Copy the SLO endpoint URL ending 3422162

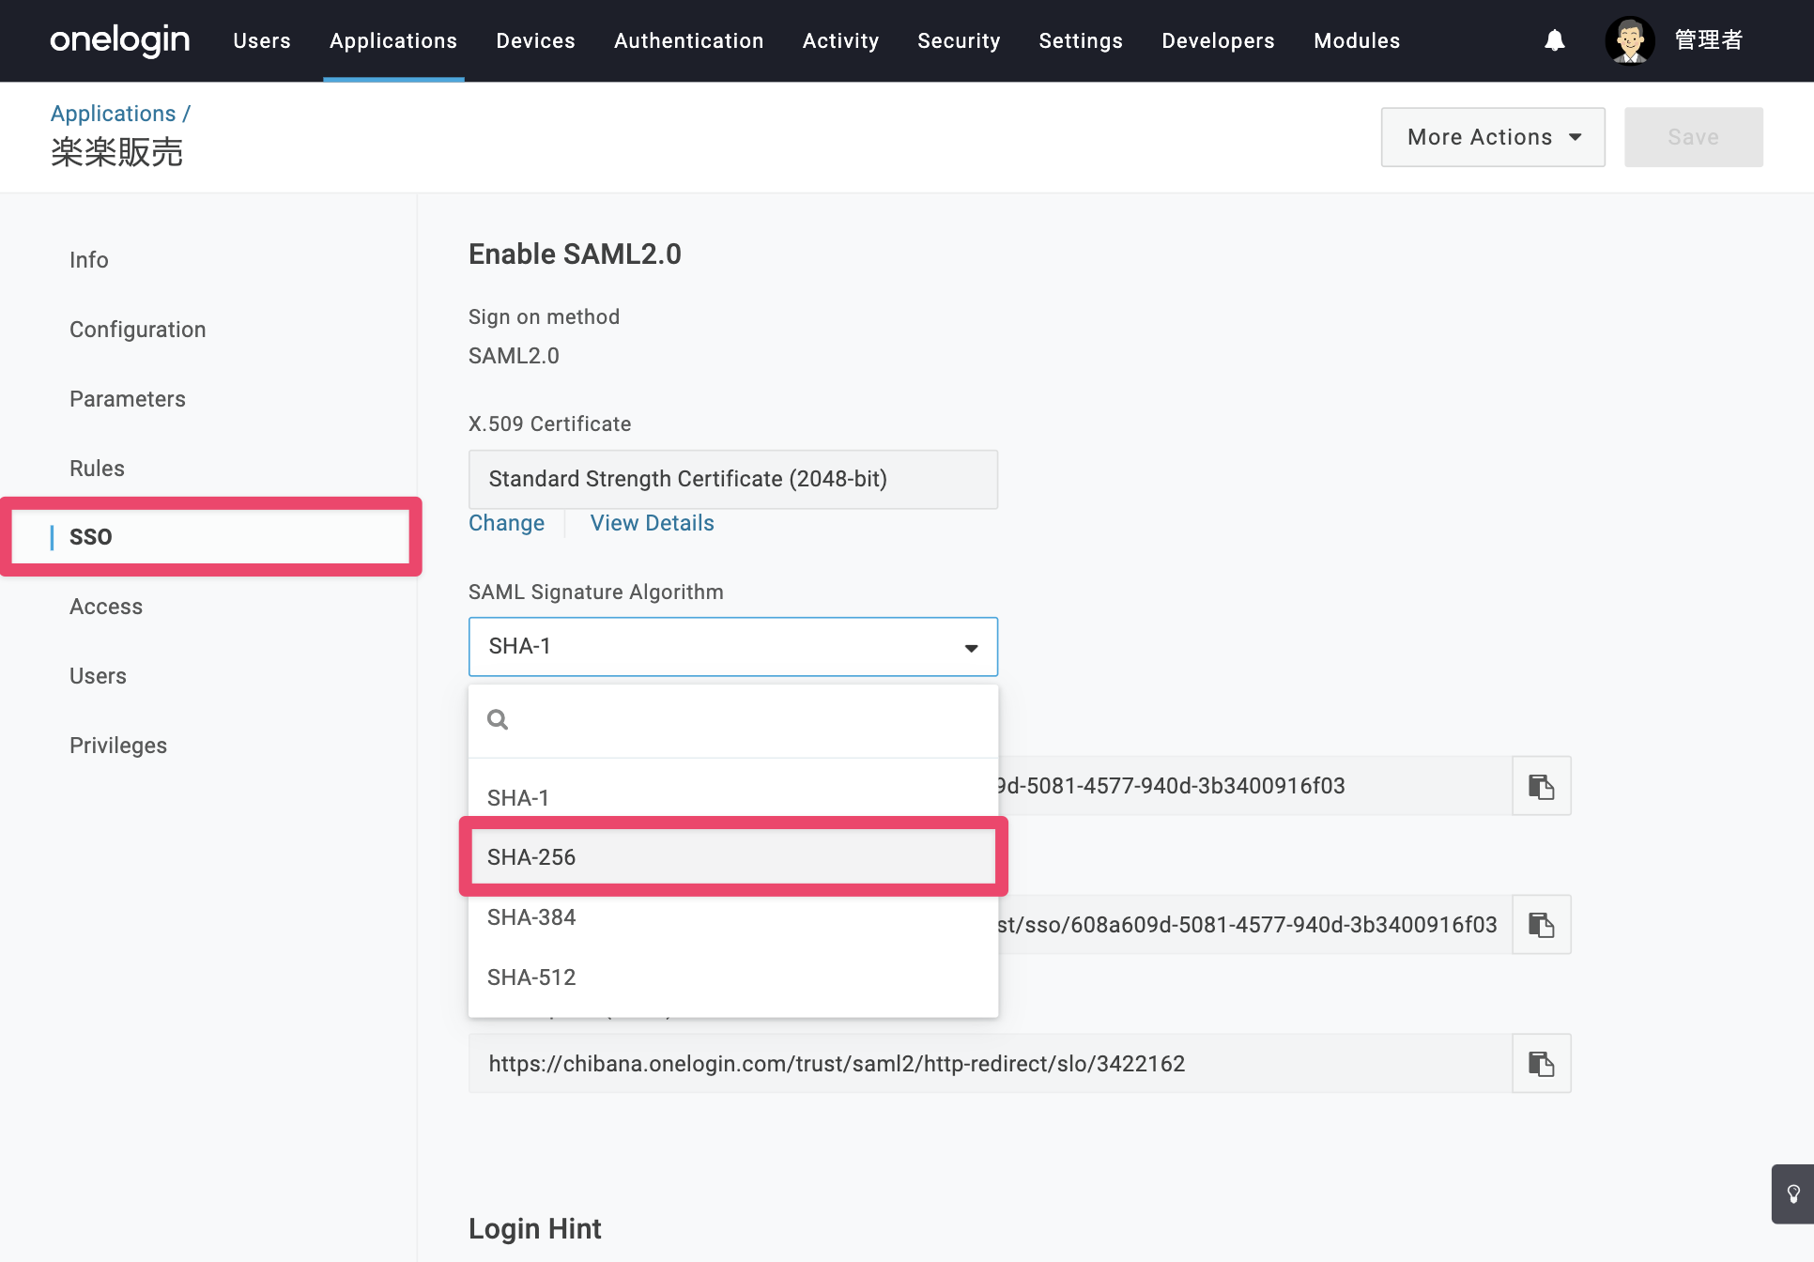pyautogui.click(x=1541, y=1064)
